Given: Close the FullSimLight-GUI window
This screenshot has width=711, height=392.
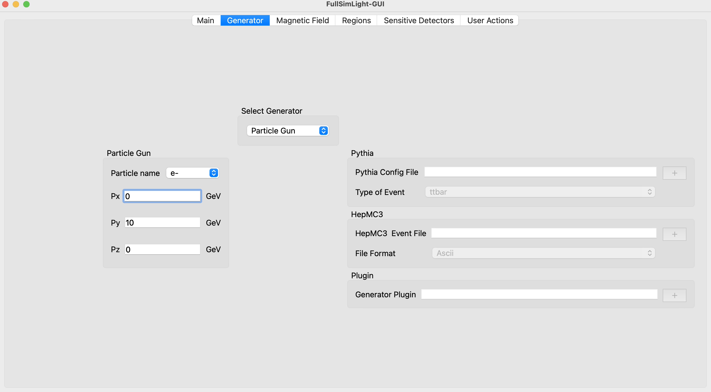Looking at the screenshot, I should 5,4.
